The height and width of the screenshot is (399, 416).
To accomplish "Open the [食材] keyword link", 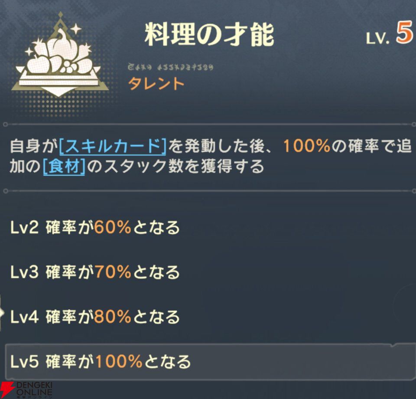I will 64,167.
